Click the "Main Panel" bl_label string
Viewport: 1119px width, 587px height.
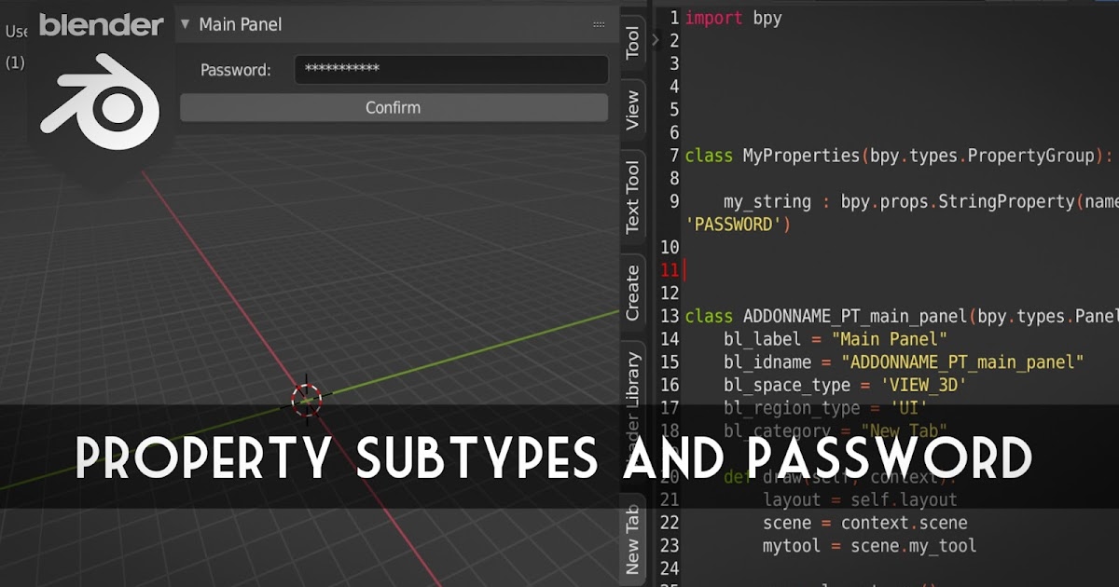[x=891, y=338]
